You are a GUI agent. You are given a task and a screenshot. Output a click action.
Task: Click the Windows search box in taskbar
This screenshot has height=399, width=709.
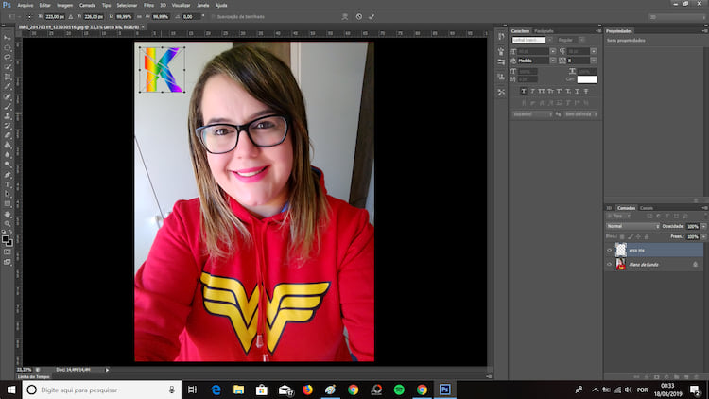point(95,389)
